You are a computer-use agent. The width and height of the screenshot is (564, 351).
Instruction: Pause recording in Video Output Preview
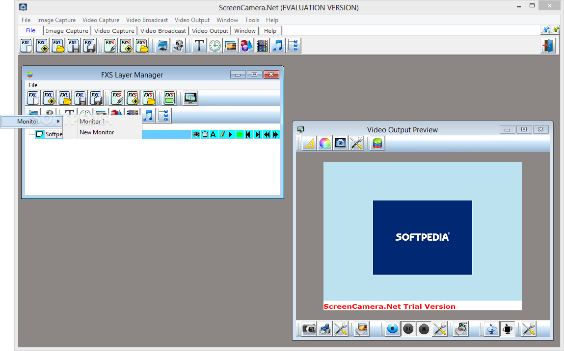click(x=408, y=329)
